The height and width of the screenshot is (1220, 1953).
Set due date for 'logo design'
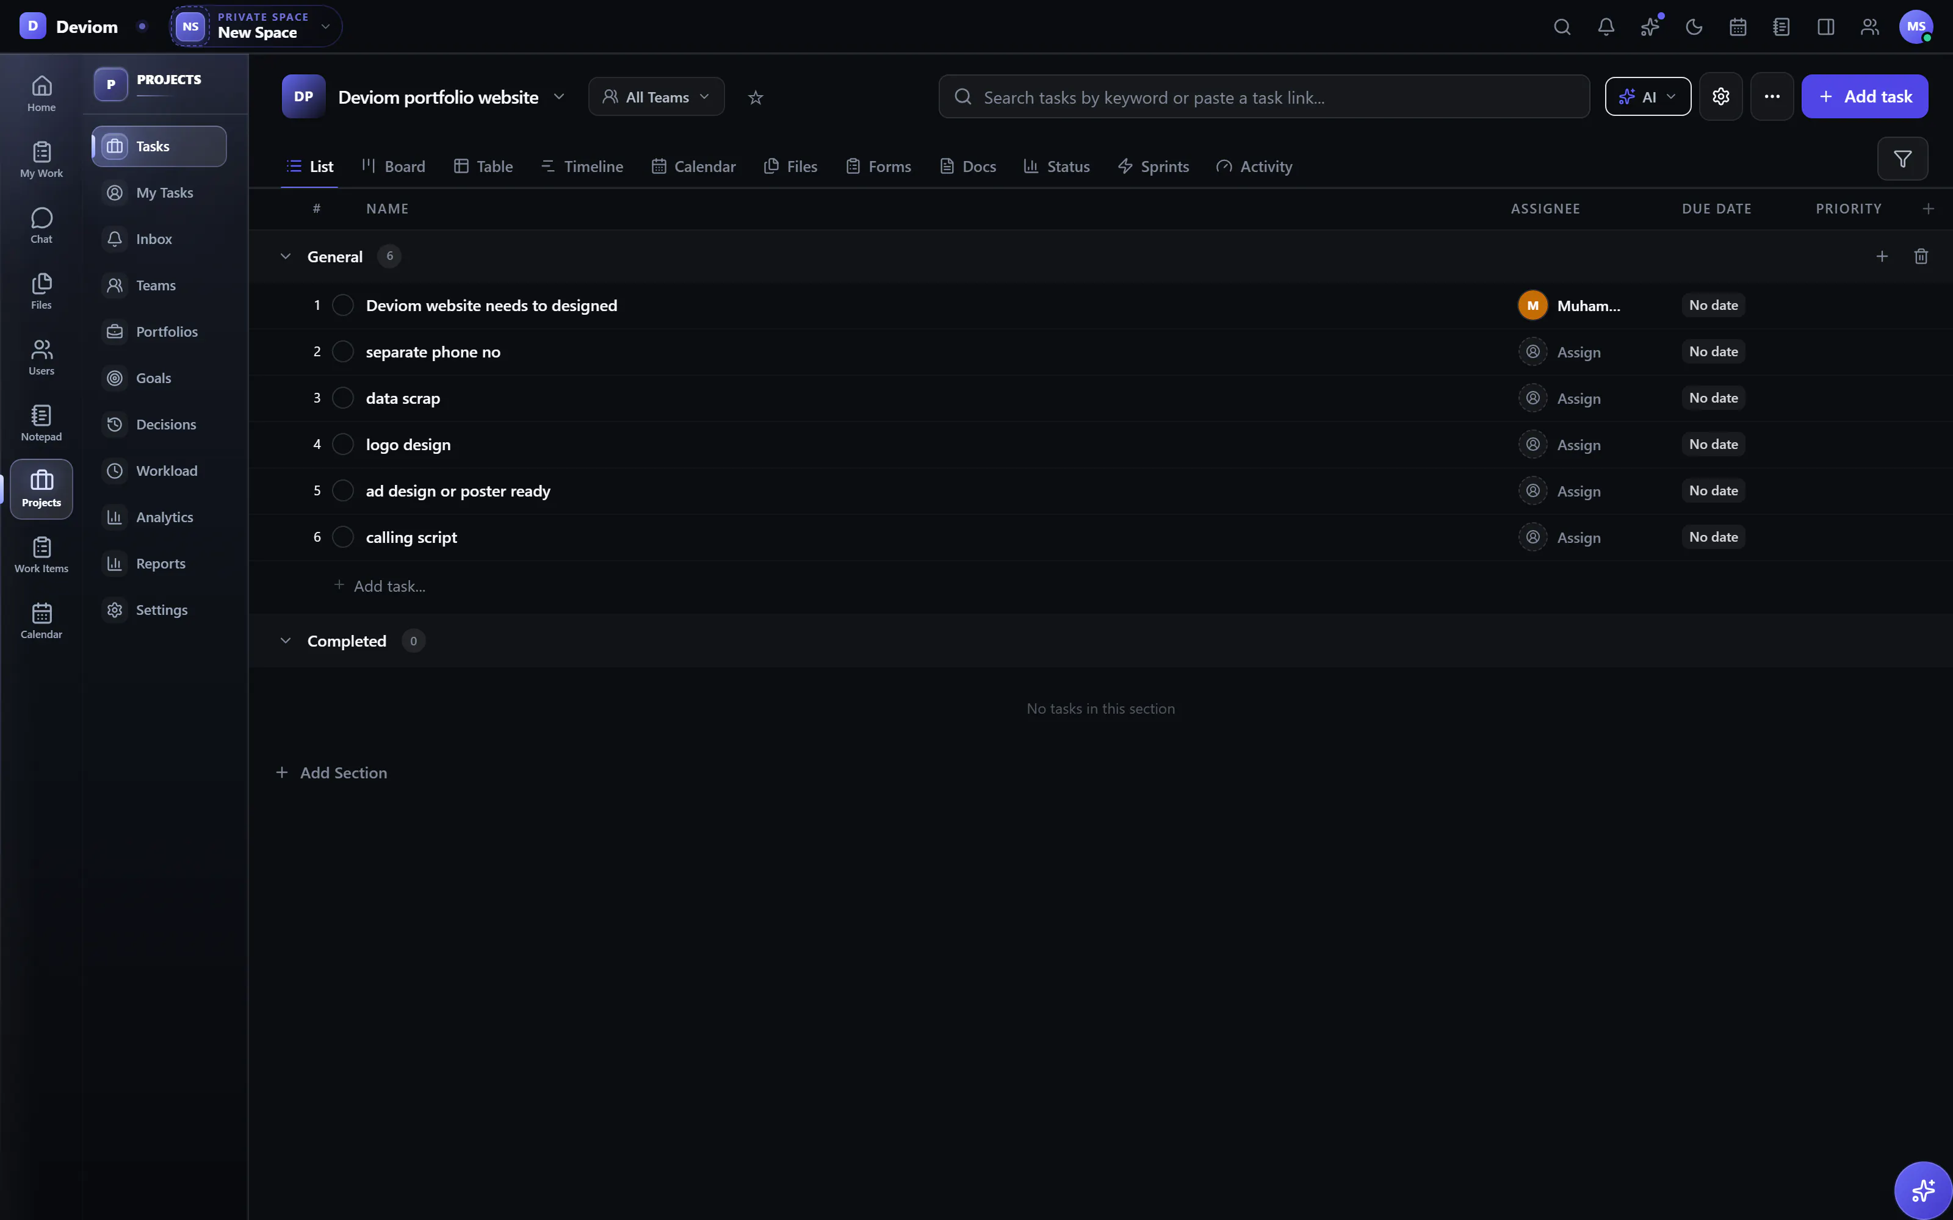[1713, 445]
